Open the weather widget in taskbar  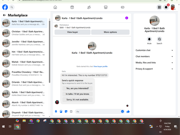pos(151,126)
